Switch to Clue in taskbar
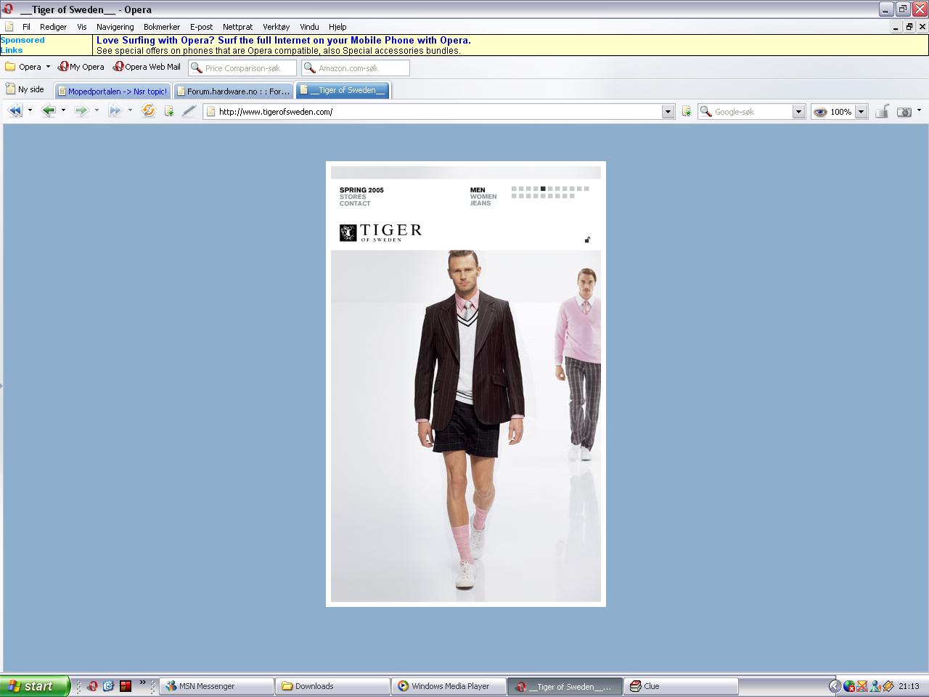 coord(681,686)
